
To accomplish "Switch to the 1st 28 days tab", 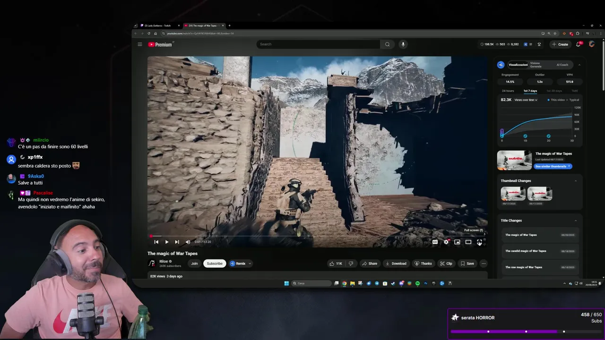I will pyautogui.click(x=554, y=91).
